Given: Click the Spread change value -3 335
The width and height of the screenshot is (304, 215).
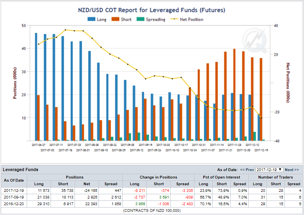Looking at the screenshot, I should 187,191.
